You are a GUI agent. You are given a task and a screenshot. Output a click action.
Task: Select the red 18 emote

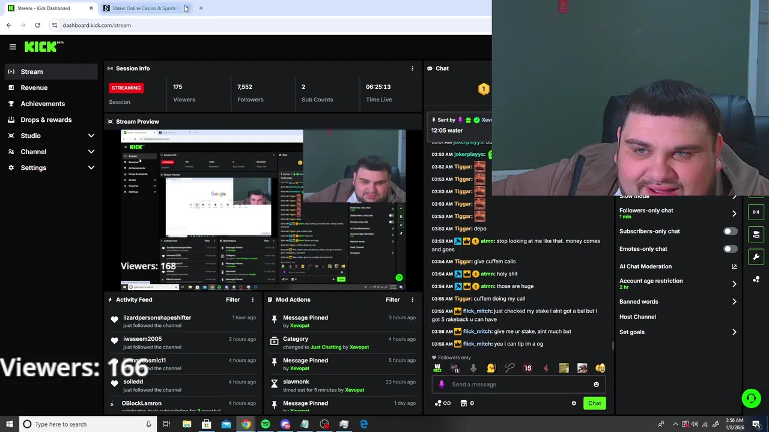coord(527,368)
